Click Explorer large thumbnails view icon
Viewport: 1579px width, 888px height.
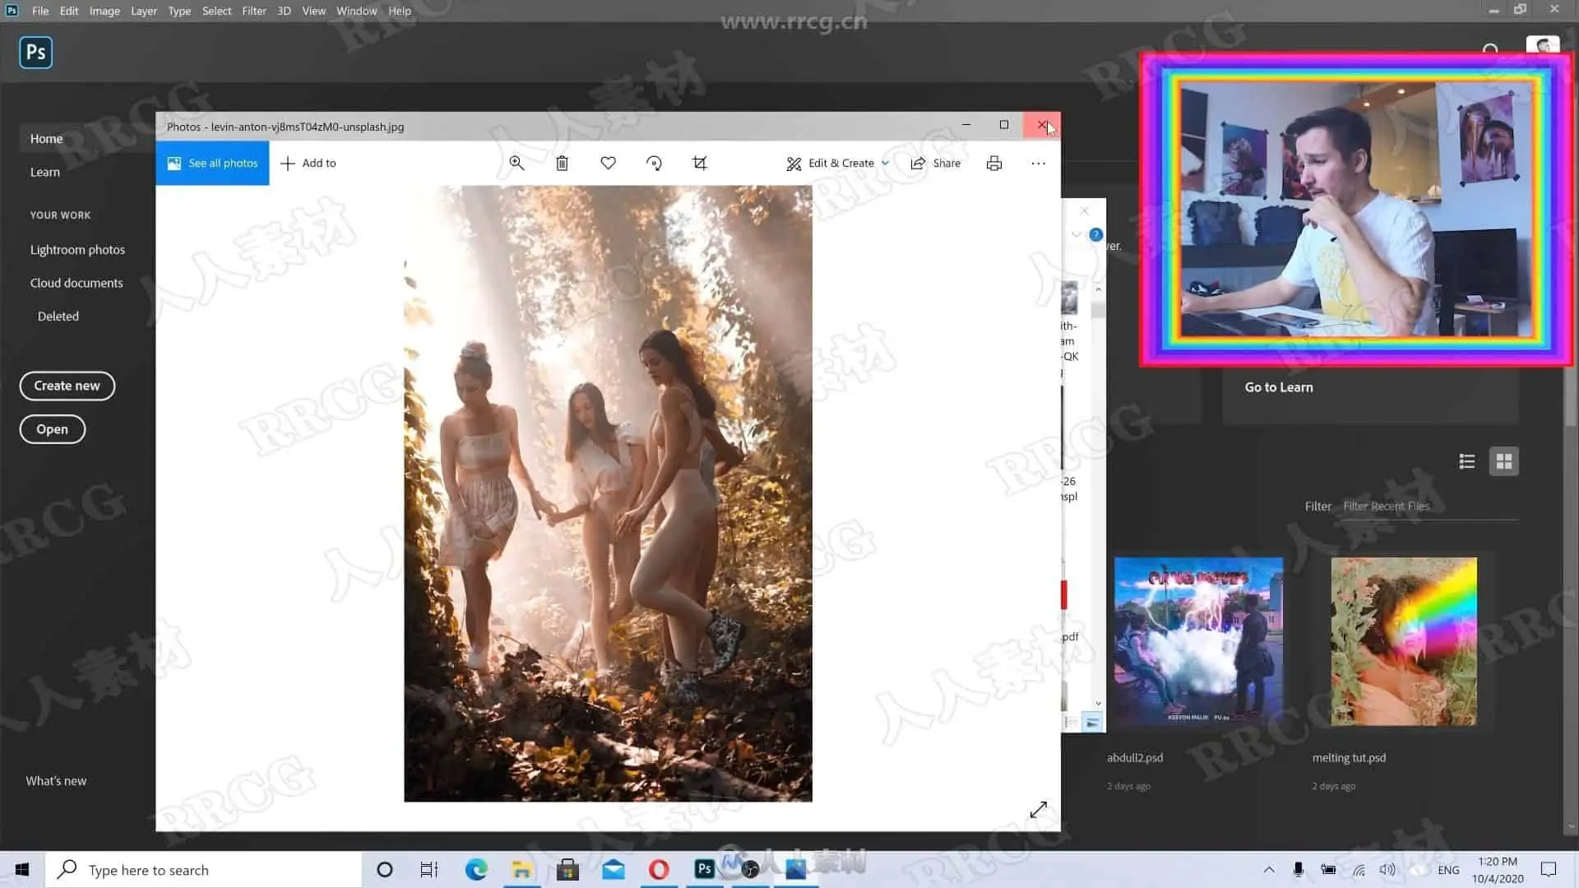[1092, 723]
